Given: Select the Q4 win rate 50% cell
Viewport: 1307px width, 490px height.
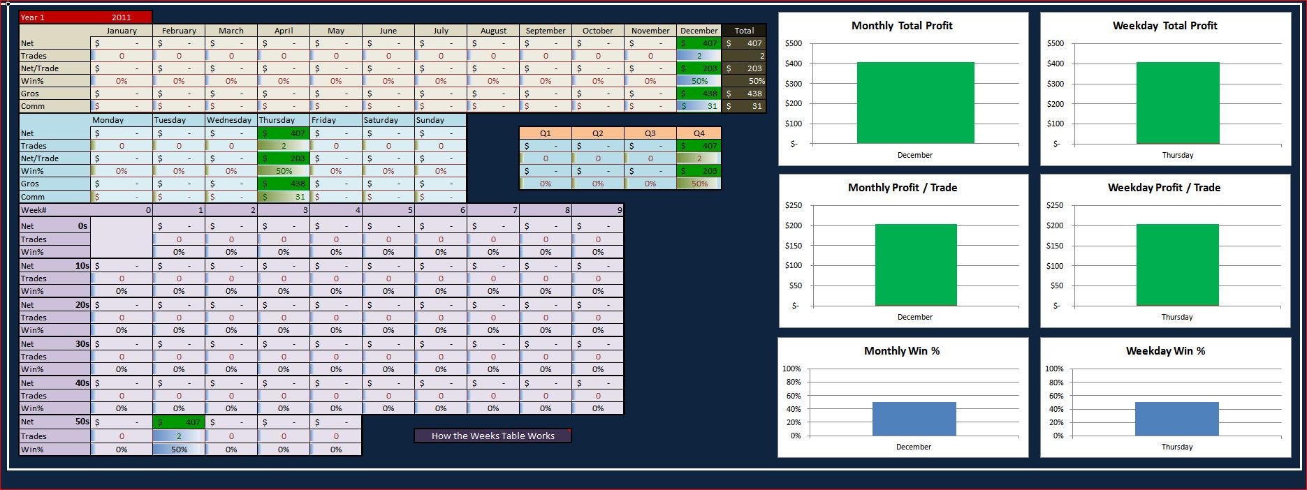Looking at the screenshot, I should (699, 184).
